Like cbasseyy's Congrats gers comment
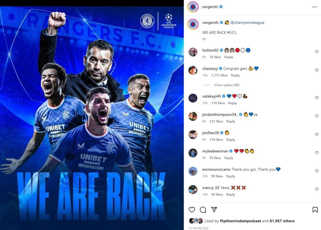This screenshot has width=321, height=230. tap(317, 70)
